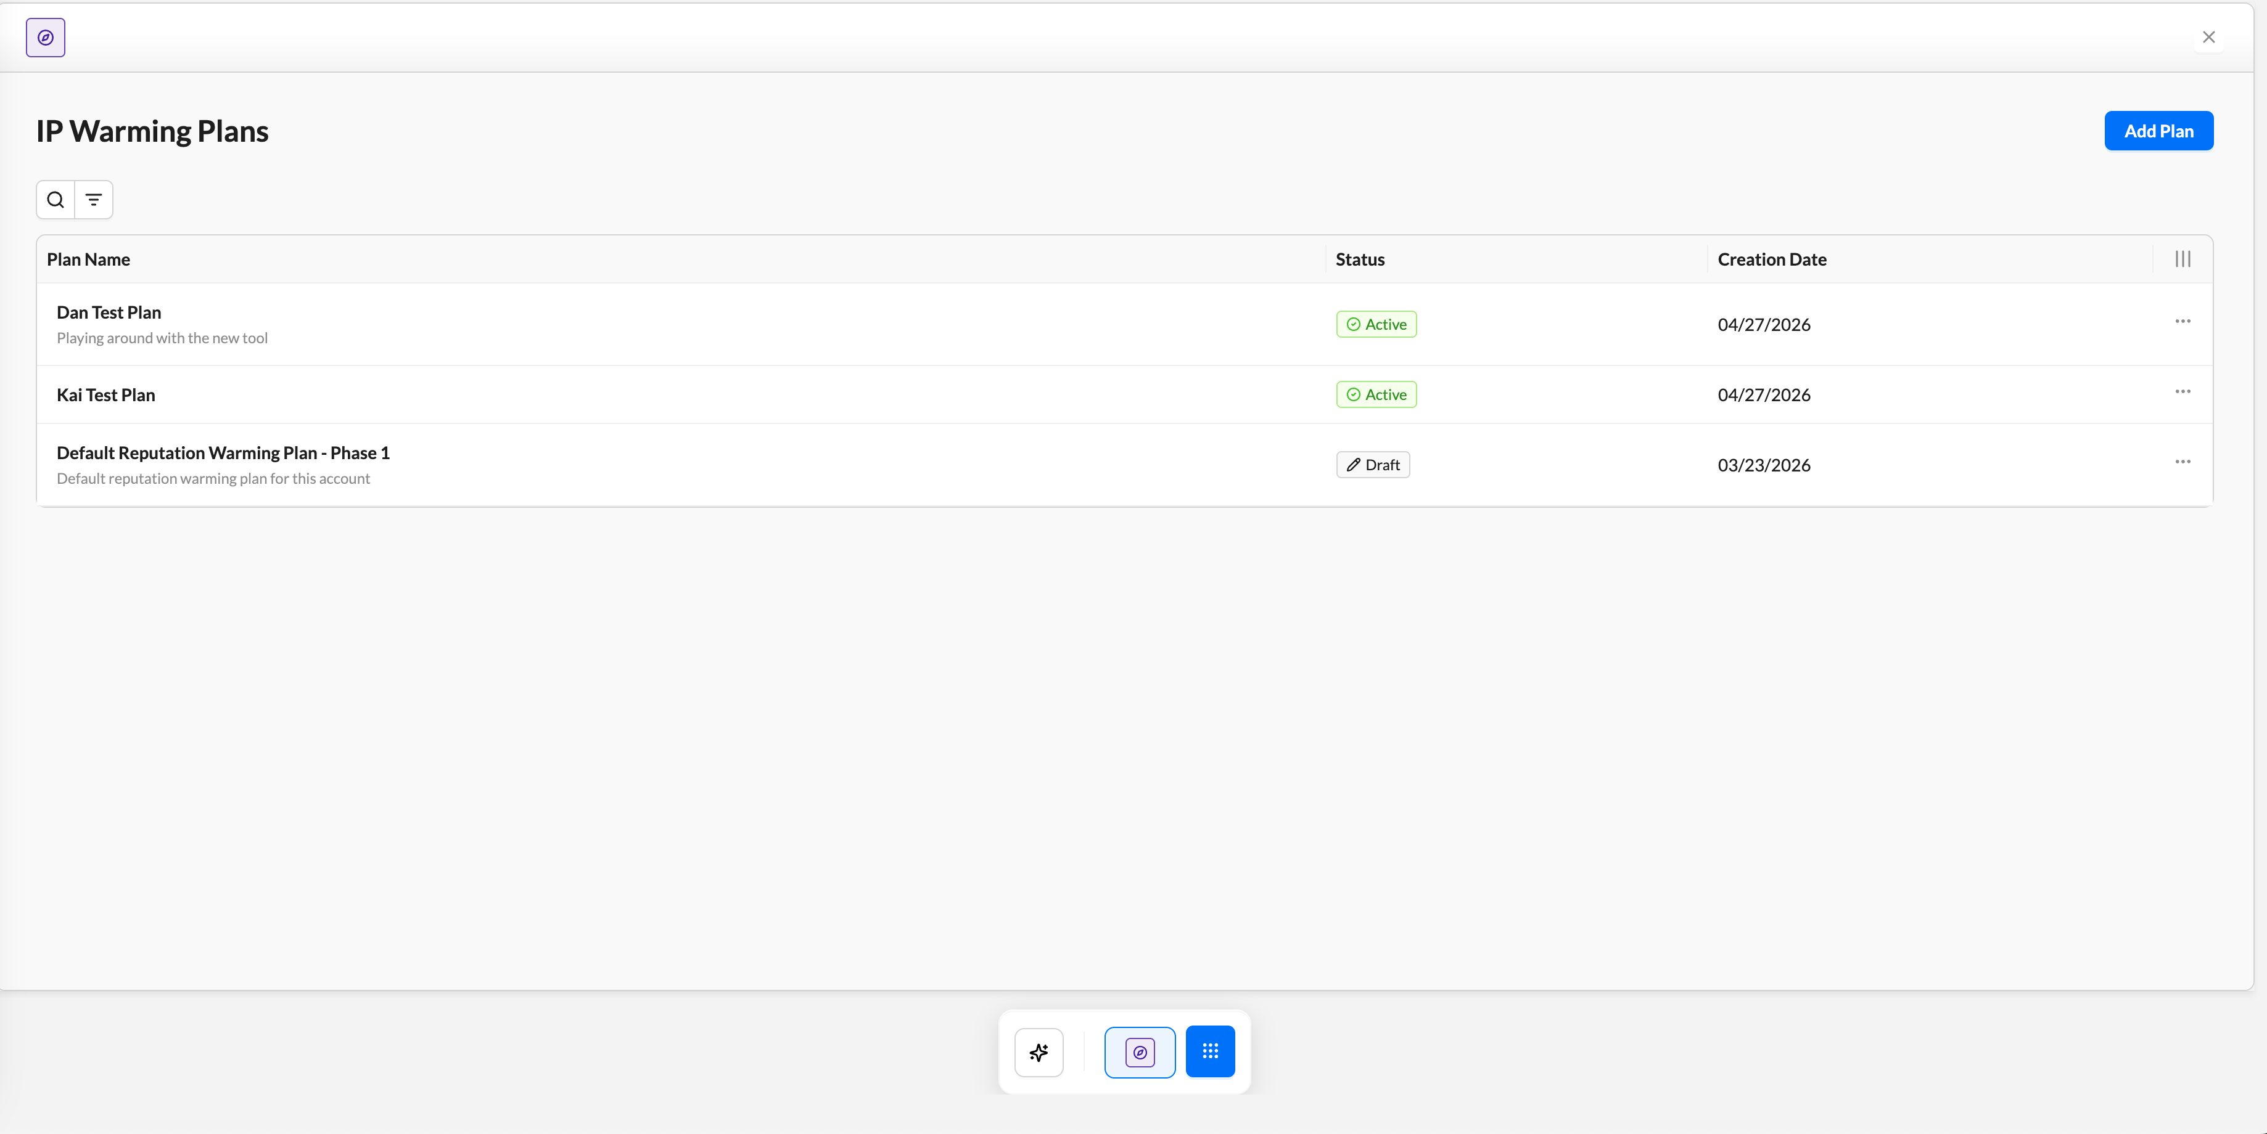Open the more options menu for Dan Test Plan
This screenshot has width=2267, height=1134.
(2183, 321)
